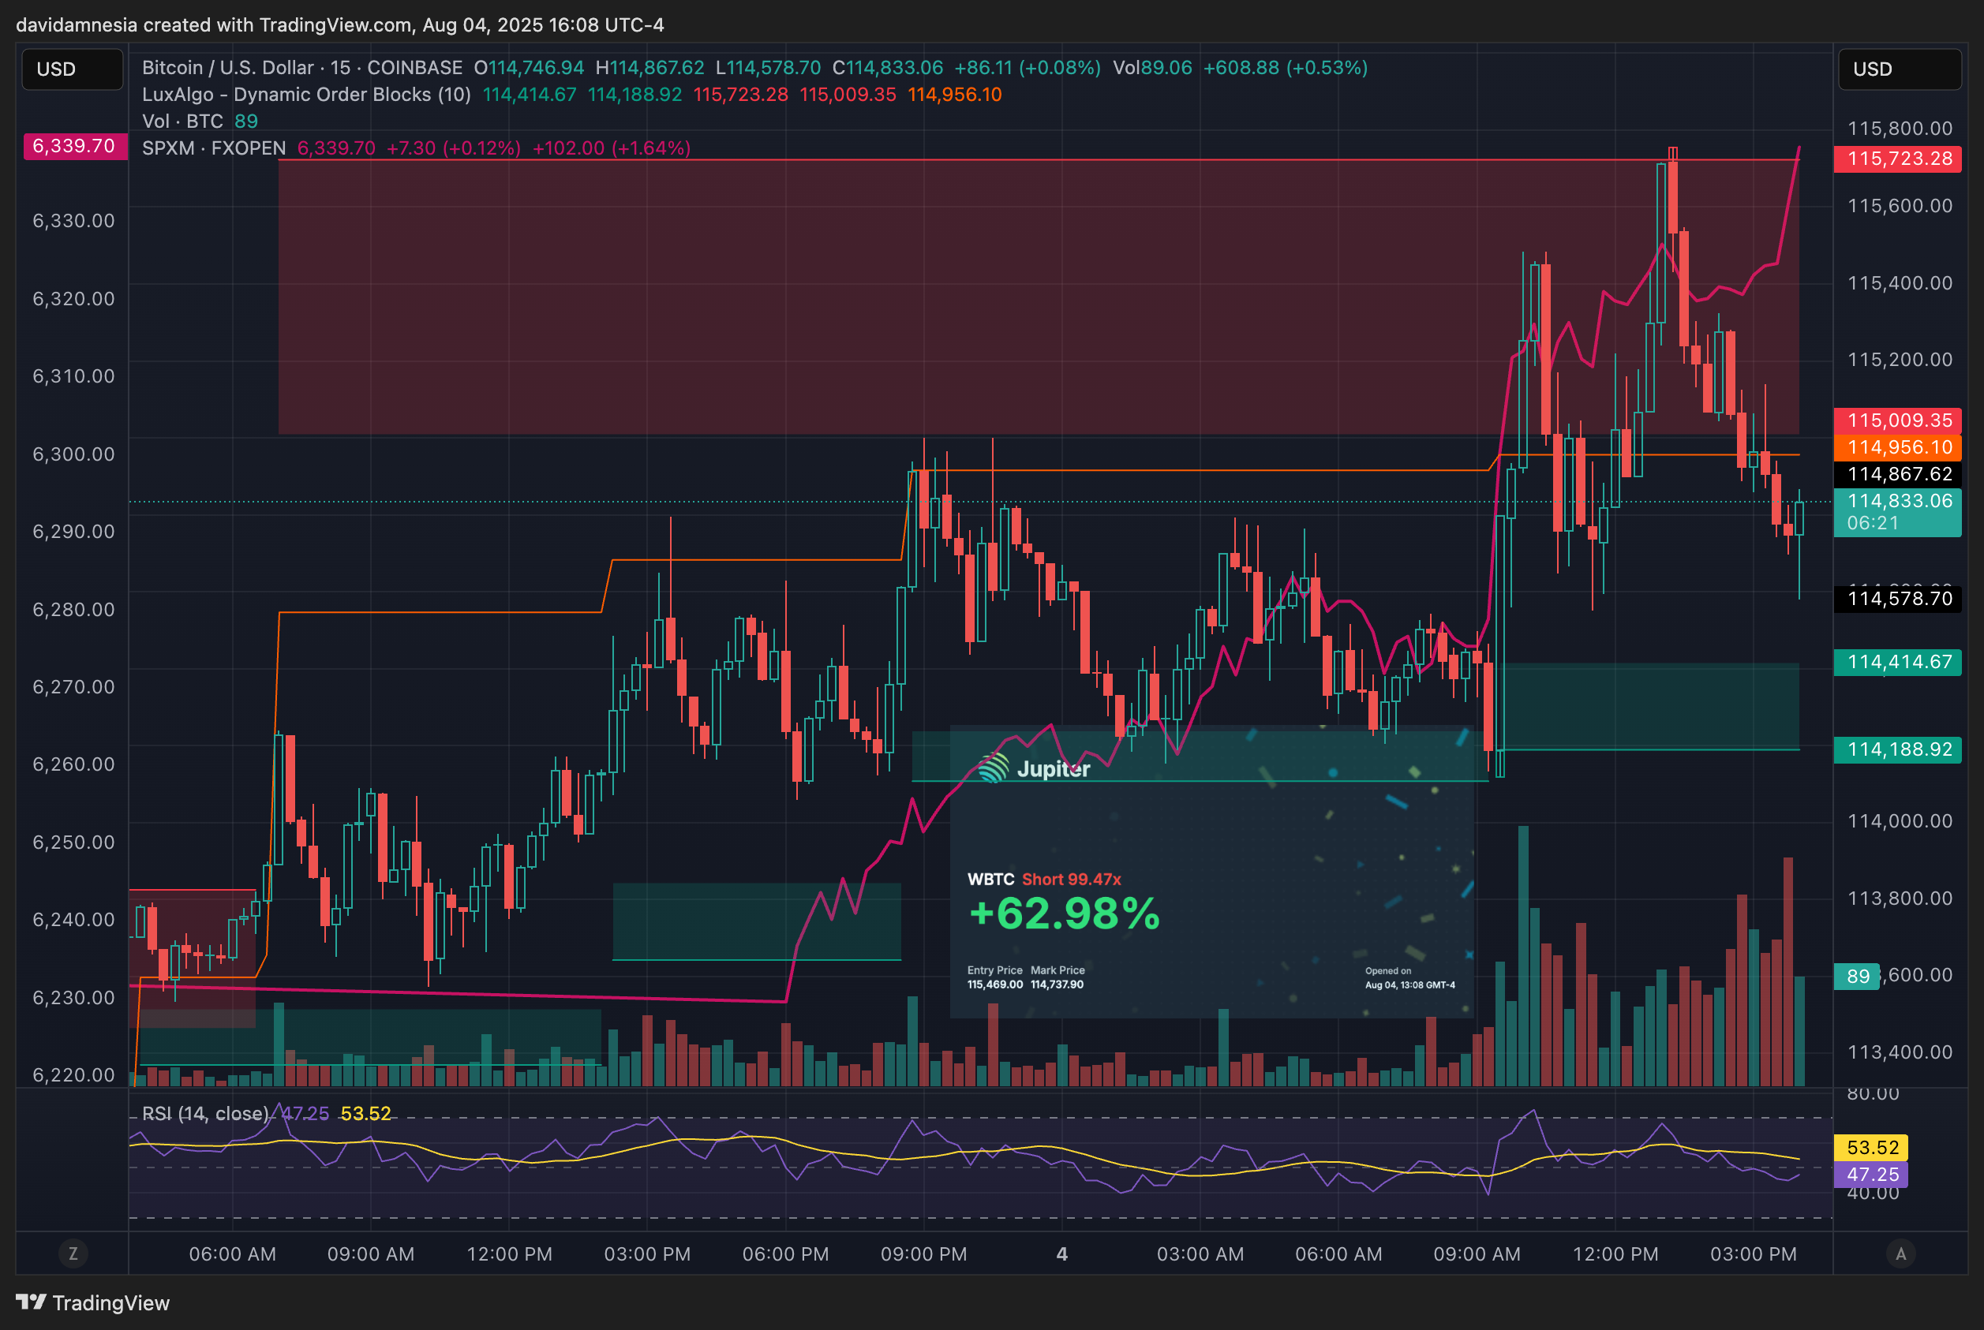Click the red 115,723.28 price scale label

point(1897,159)
